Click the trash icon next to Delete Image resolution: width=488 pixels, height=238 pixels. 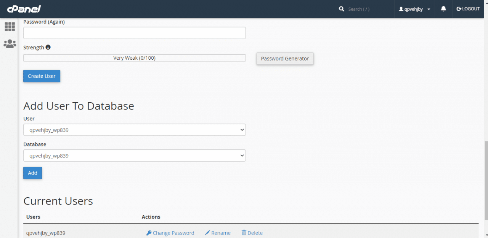[x=244, y=233]
